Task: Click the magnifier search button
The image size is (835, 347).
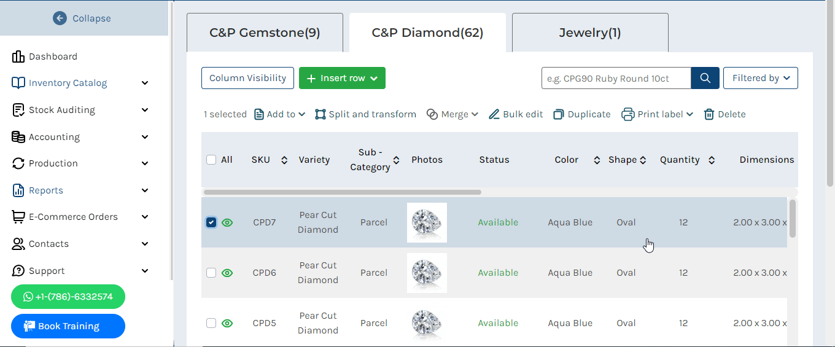Action: pos(705,78)
